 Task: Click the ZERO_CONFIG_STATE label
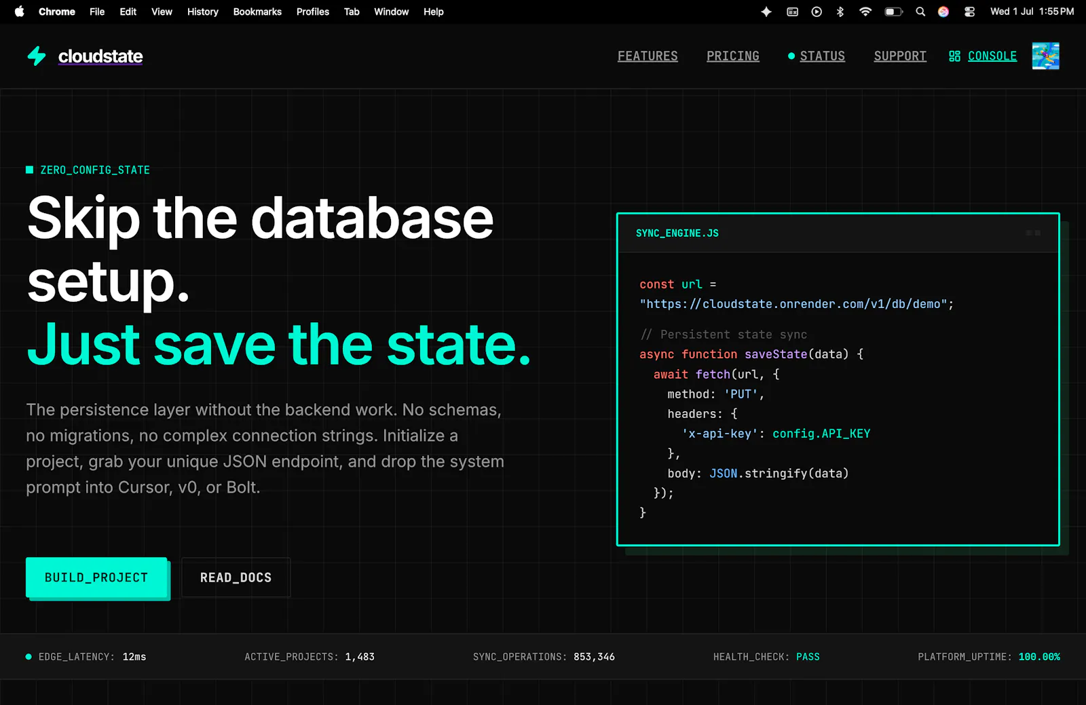(95, 170)
